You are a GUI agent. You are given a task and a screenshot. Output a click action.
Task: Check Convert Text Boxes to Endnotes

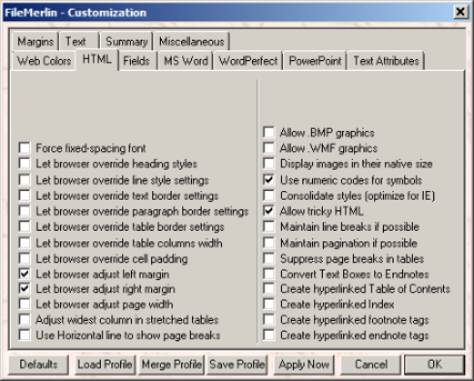269,274
